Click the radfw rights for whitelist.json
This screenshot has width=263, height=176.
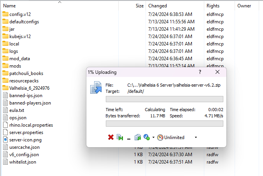pyautogui.click(x=212, y=162)
